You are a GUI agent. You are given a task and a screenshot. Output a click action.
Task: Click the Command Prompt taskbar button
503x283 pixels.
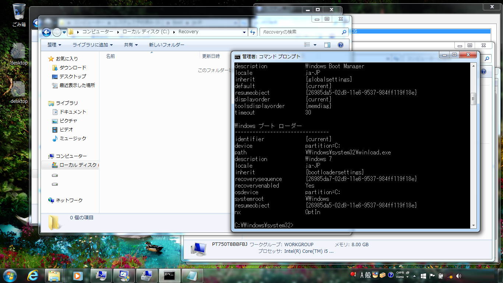(x=170, y=275)
